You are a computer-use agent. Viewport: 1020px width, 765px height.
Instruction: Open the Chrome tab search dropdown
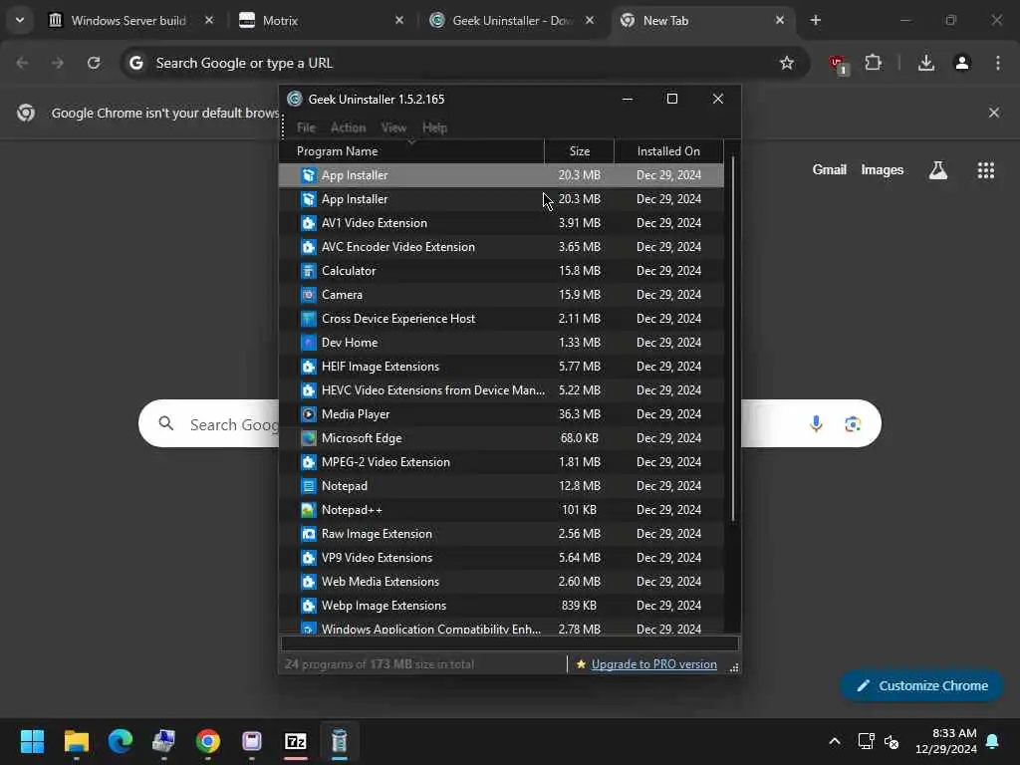(x=20, y=20)
